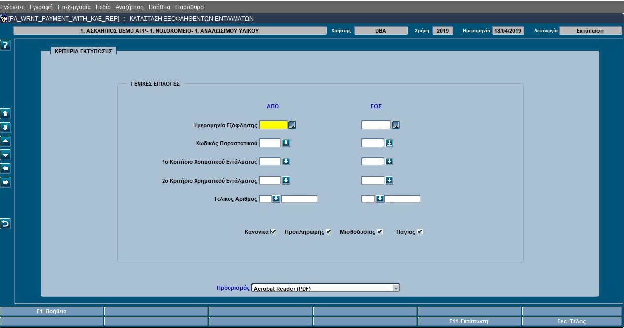This screenshot has height=328, width=624.
Task: Click the down arrow sidebar icon
Action: click(x=5, y=128)
